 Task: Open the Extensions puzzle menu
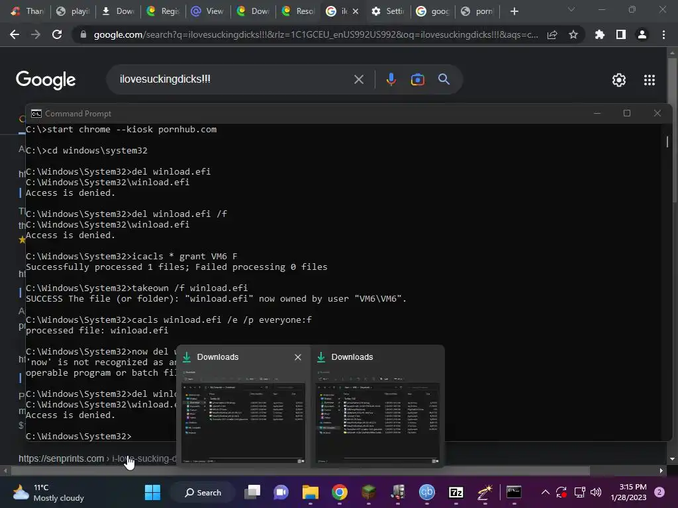click(x=600, y=34)
